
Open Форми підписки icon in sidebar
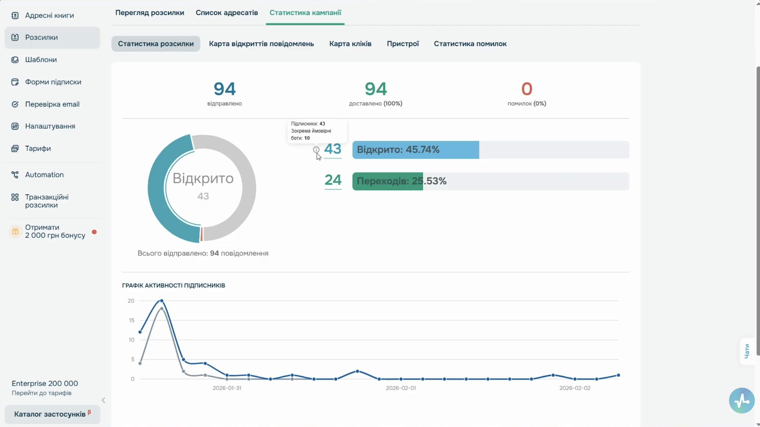click(15, 82)
